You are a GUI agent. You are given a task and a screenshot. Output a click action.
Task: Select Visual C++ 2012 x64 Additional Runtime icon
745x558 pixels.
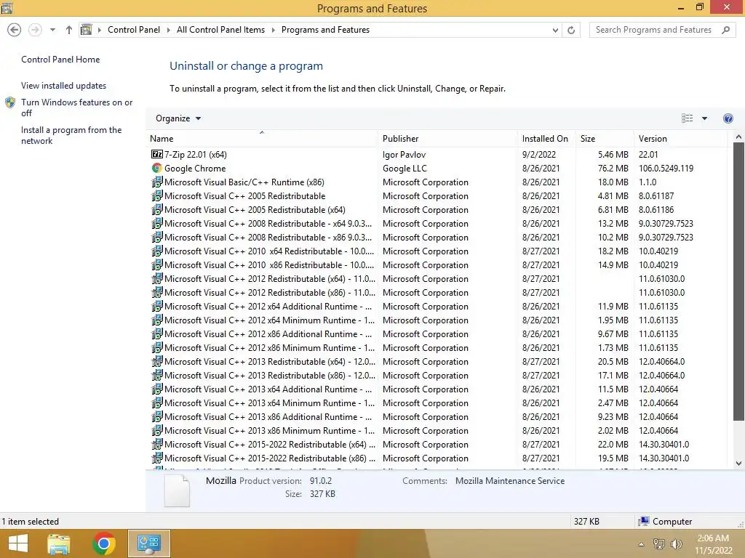(157, 306)
